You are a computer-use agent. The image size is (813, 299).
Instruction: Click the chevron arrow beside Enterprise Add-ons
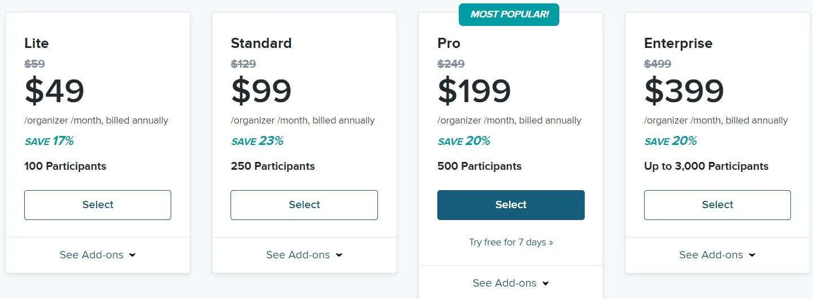coord(752,255)
